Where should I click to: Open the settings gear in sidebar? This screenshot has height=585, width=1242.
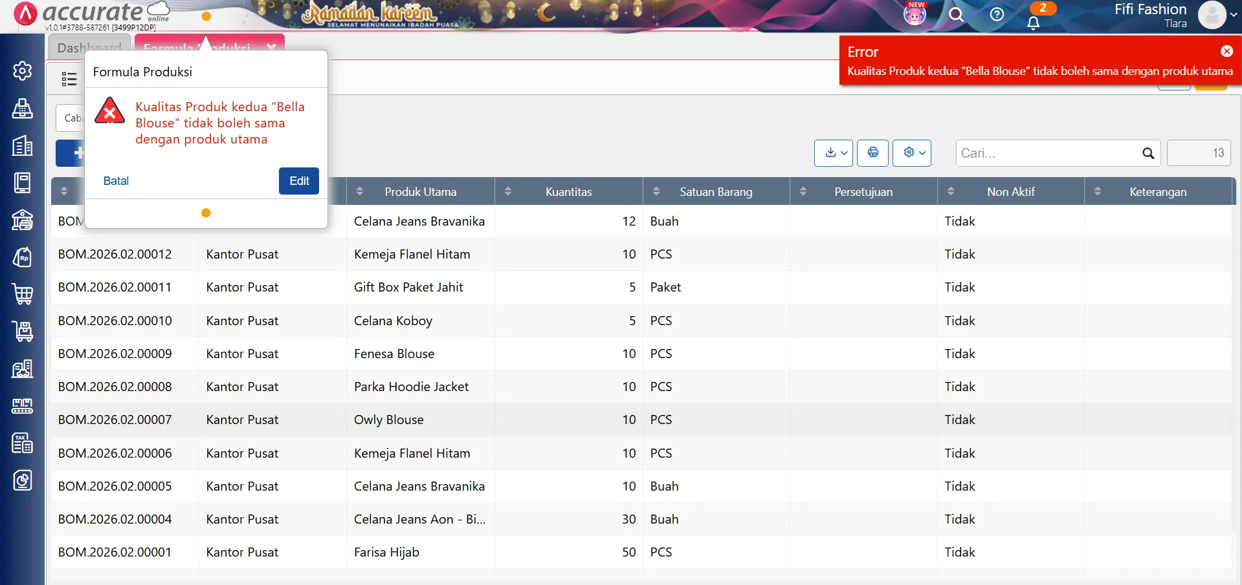[x=23, y=70]
